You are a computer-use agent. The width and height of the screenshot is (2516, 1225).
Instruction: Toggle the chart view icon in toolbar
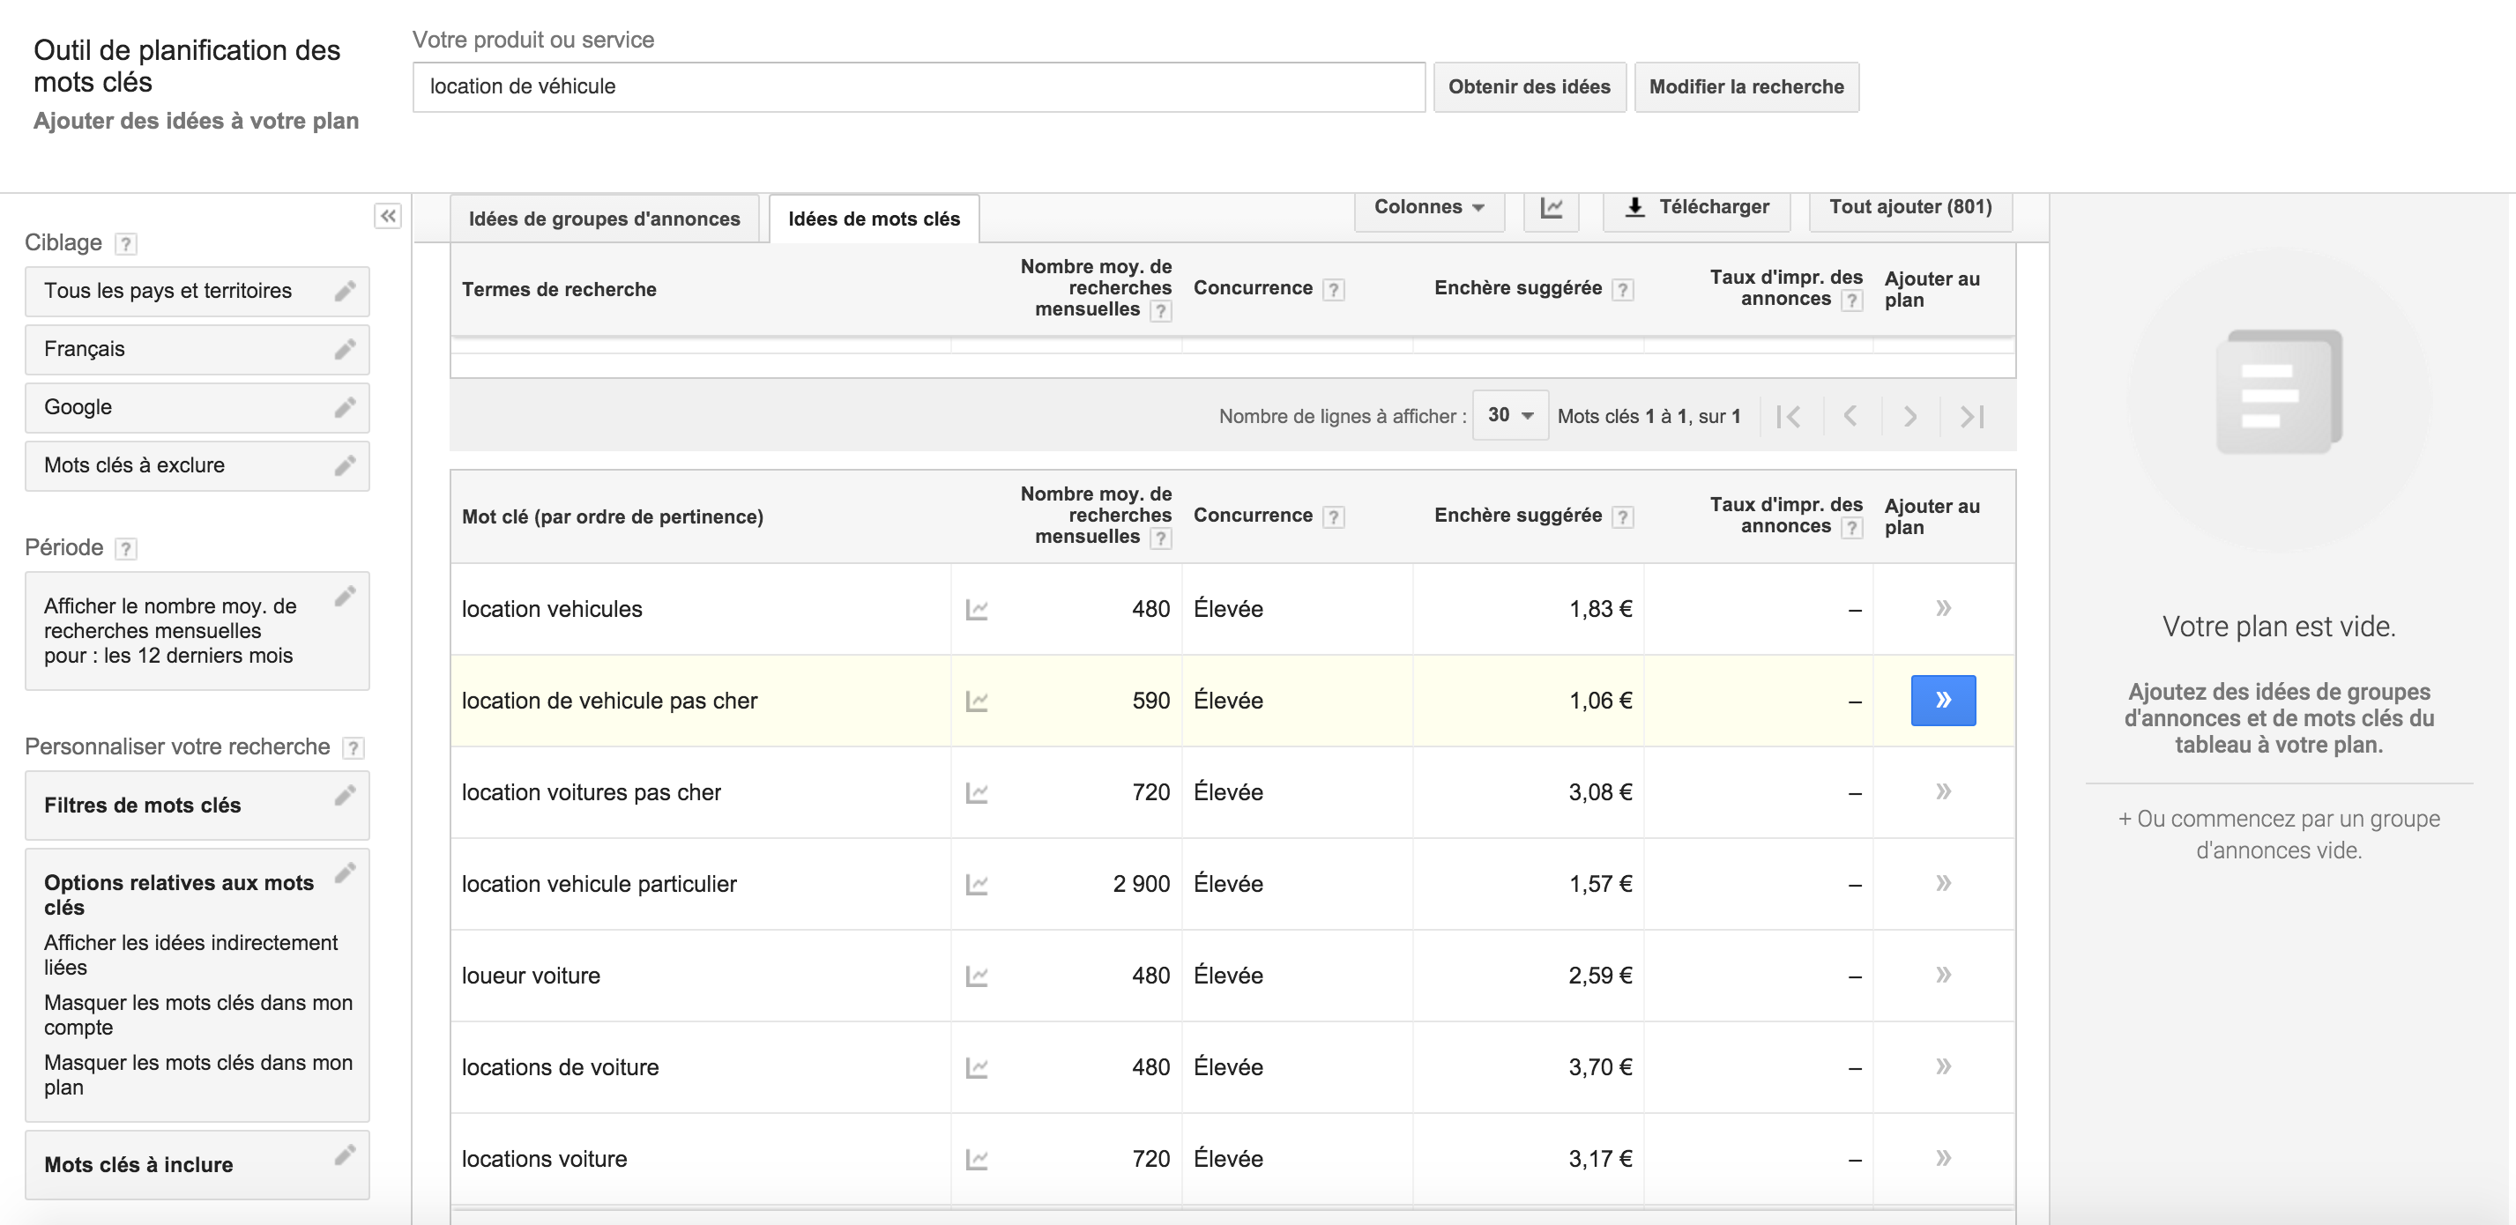point(1551,207)
